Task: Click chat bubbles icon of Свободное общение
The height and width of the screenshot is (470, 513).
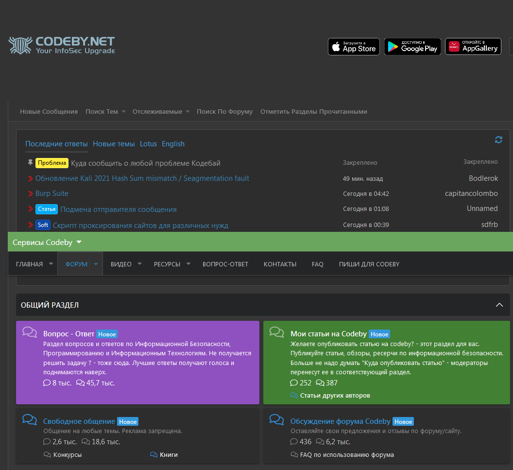Action: pyautogui.click(x=30, y=419)
